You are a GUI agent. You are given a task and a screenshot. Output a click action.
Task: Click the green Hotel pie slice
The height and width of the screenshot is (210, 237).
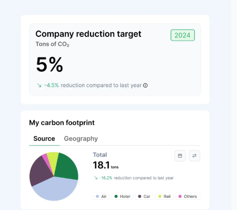point(67,167)
